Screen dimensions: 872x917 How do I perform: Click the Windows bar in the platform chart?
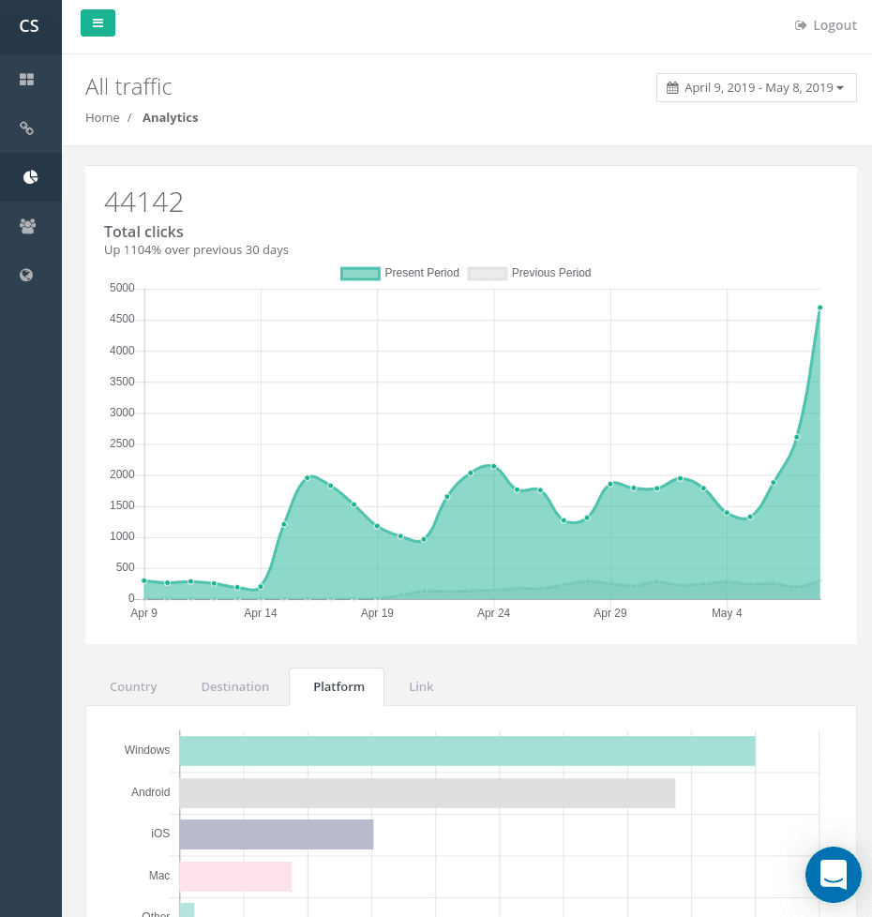tap(469, 751)
